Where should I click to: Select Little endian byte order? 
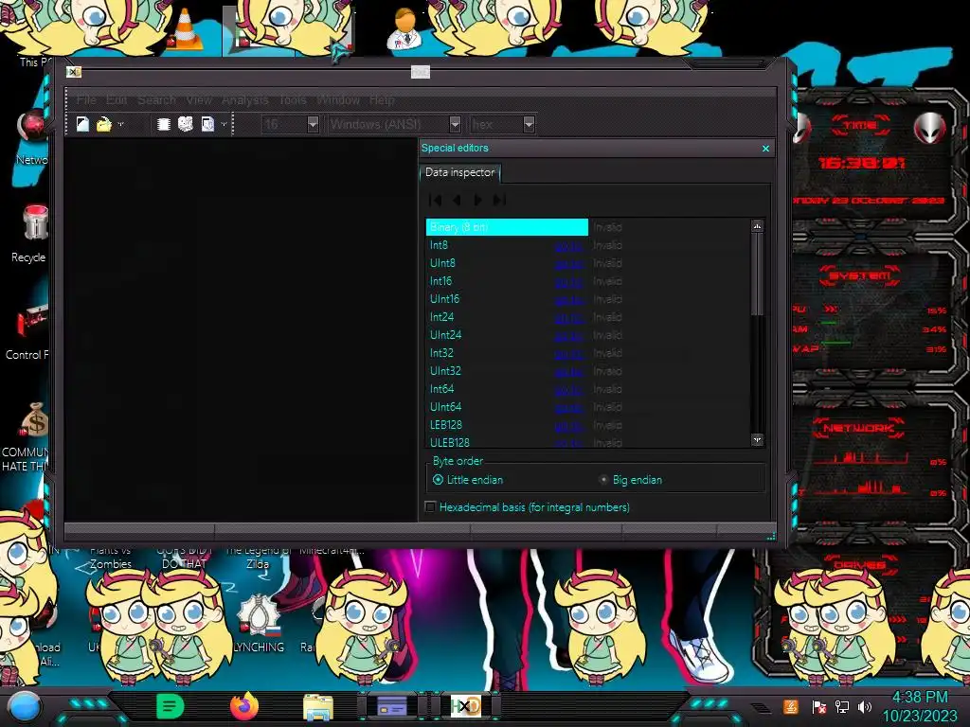click(468, 480)
